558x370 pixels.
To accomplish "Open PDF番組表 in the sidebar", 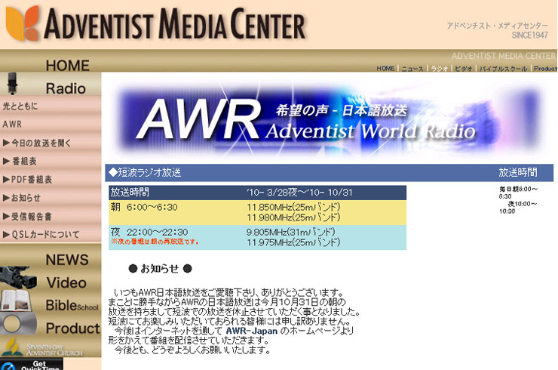I will [x=27, y=179].
